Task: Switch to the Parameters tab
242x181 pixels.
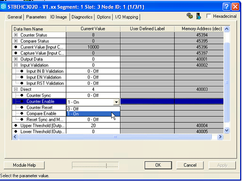Action: (36, 17)
